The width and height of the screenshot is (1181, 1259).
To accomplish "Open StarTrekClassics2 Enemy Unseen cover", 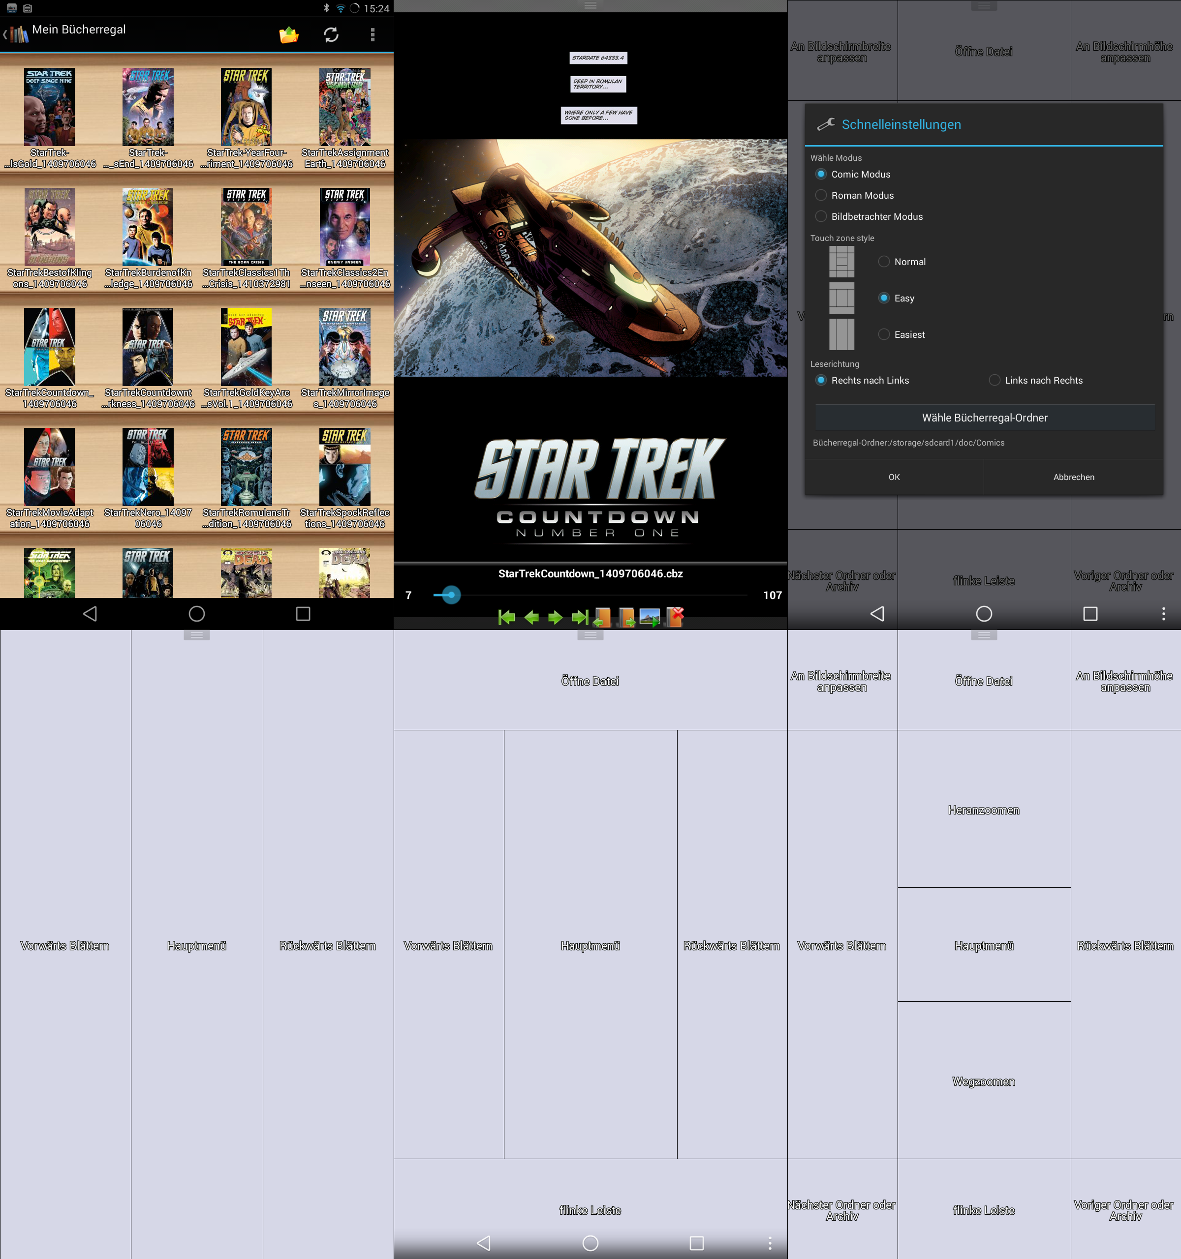I will tap(344, 227).
